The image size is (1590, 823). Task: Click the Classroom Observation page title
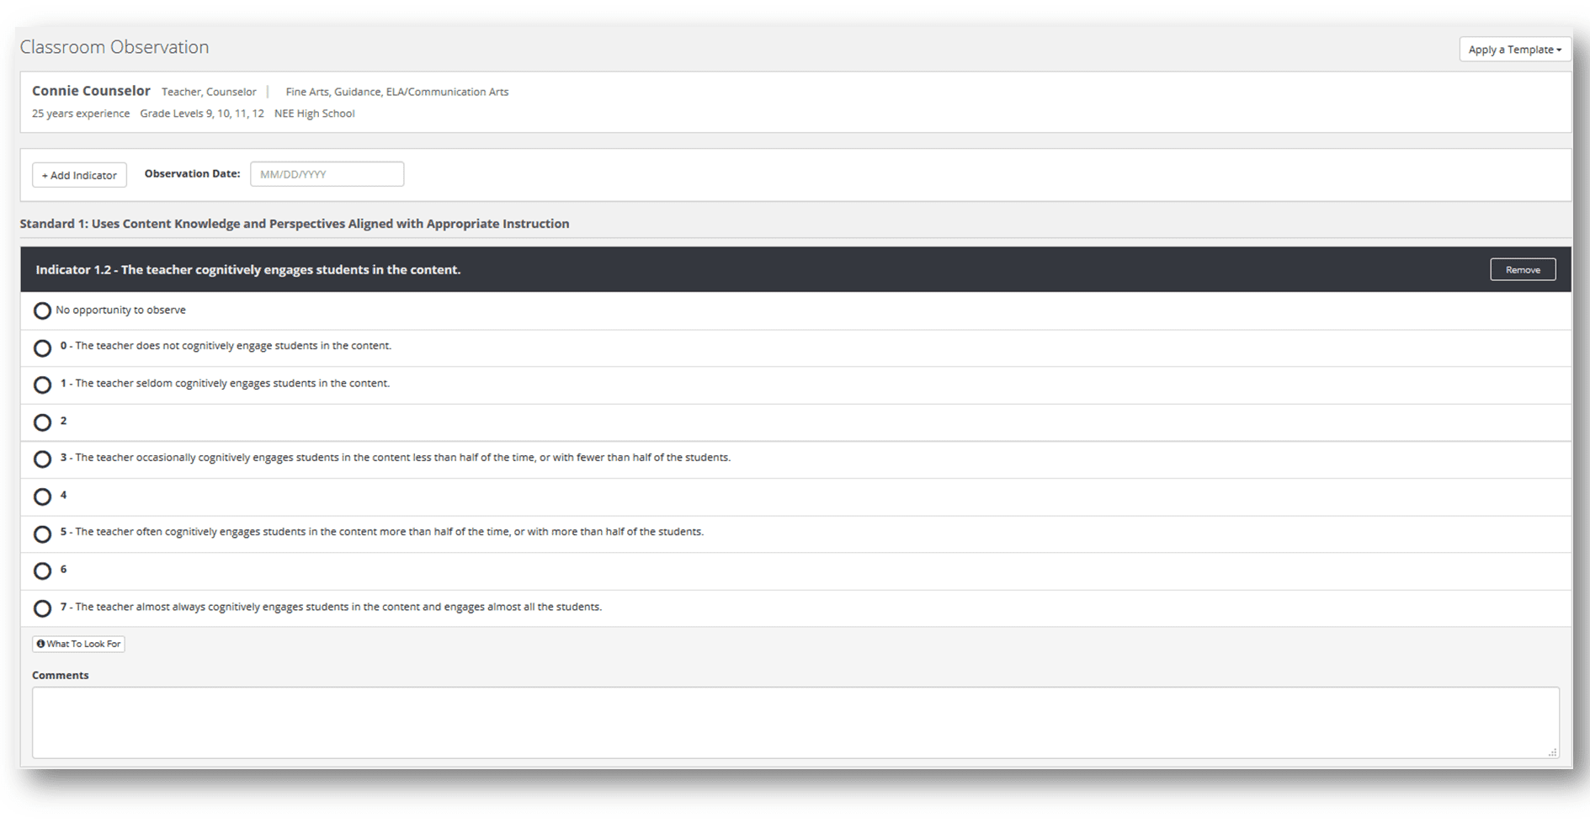[x=114, y=47]
